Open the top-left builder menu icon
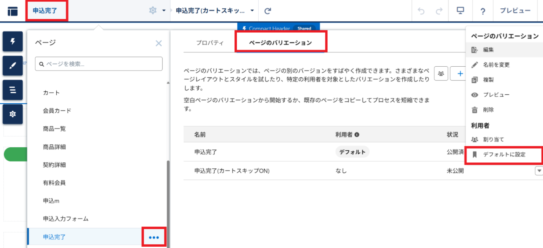The image size is (543, 248). pos(13,11)
